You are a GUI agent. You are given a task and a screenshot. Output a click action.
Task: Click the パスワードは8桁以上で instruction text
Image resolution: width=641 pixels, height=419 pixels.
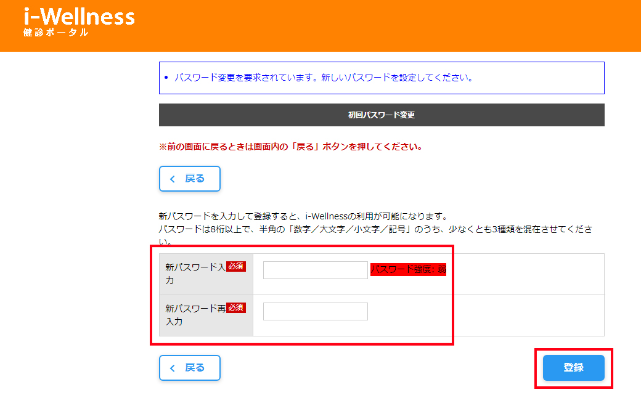pyautogui.click(x=375, y=235)
